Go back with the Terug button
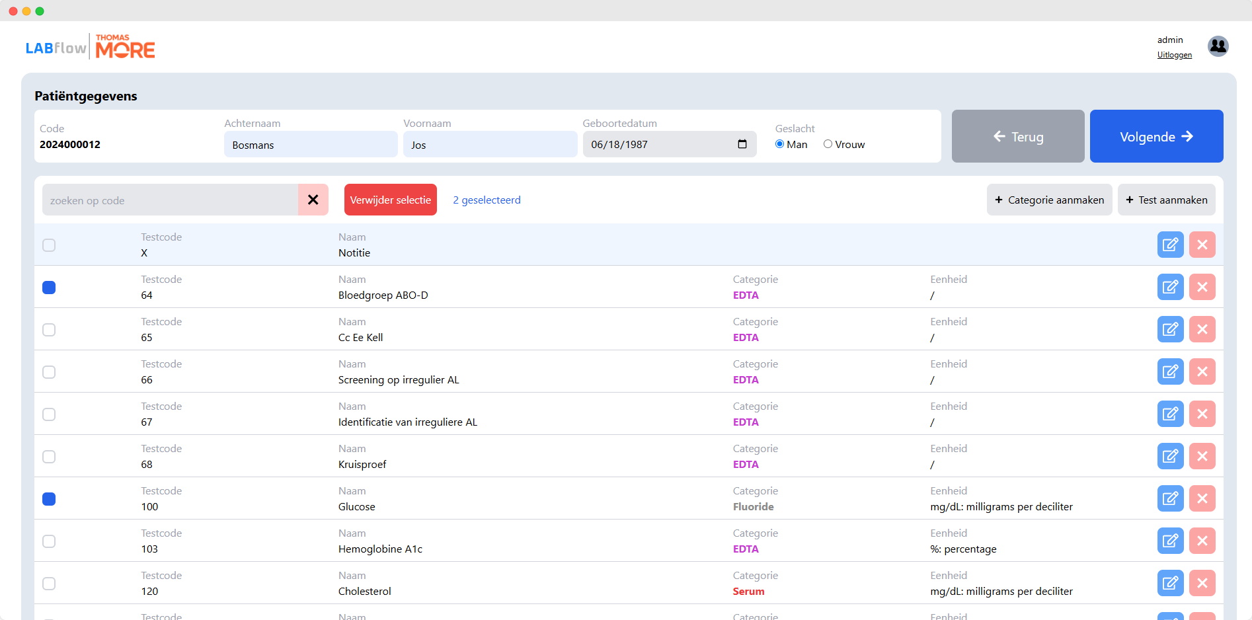The width and height of the screenshot is (1252, 620). click(1017, 136)
